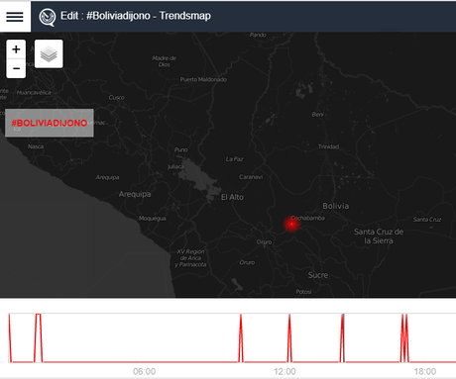The width and height of the screenshot is (456, 379).
Task: Click the Sucre city label
Action: (x=318, y=275)
